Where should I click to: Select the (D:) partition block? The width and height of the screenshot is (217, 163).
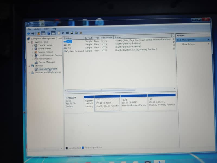click(x=134, y=103)
